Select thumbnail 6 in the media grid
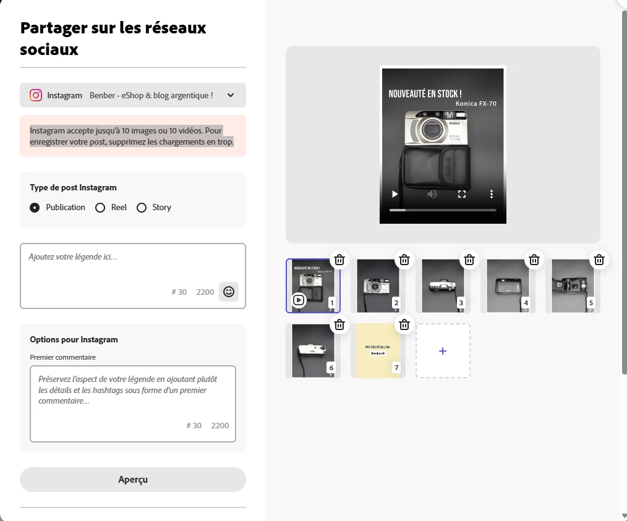 [313, 351]
